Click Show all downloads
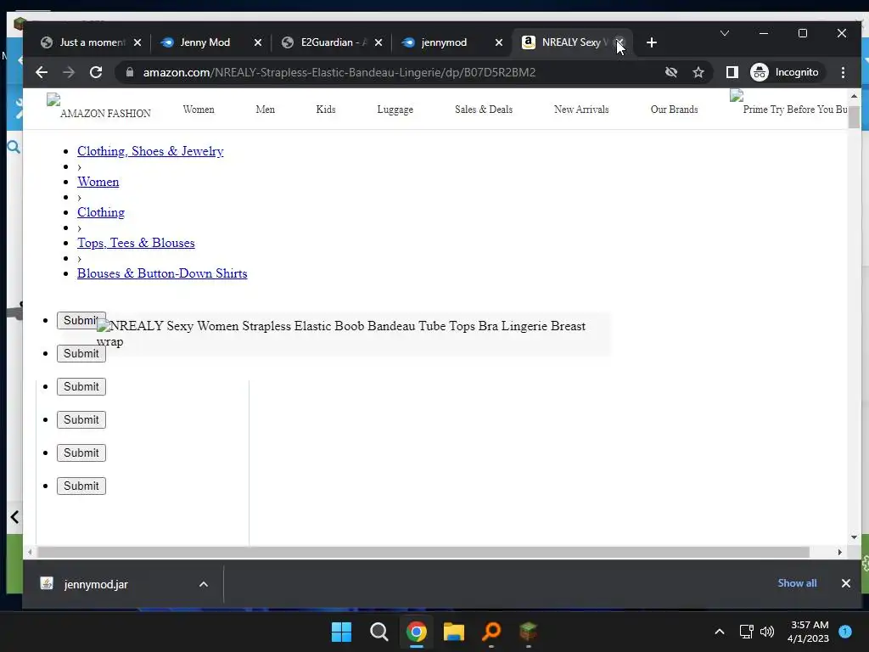Image resolution: width=869 pixels, height=652 pixels. coord(797,583)
